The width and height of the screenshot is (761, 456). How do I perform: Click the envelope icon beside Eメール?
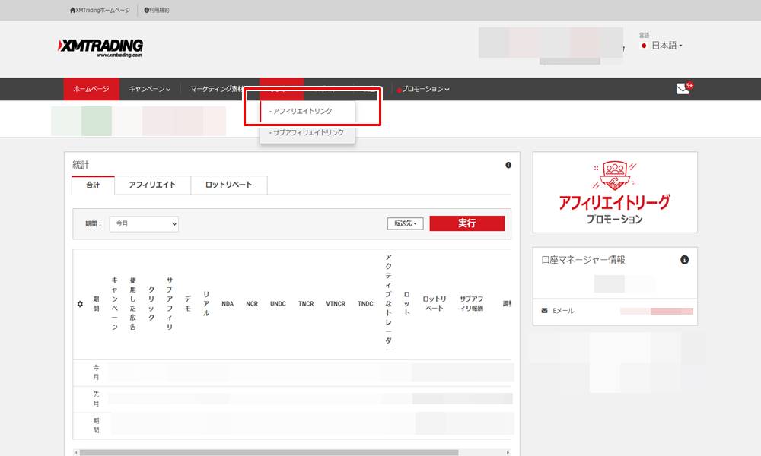tap(543, 312)
